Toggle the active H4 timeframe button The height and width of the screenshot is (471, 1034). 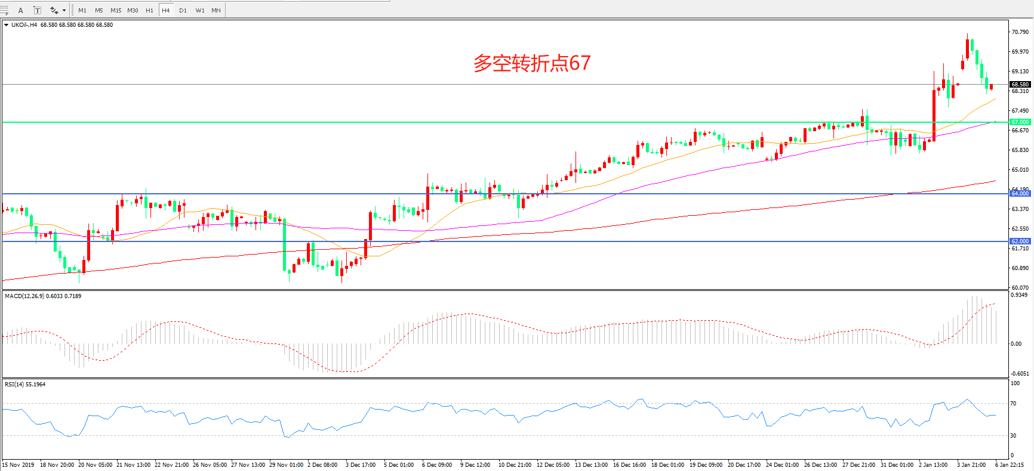(x=166, y=10)
